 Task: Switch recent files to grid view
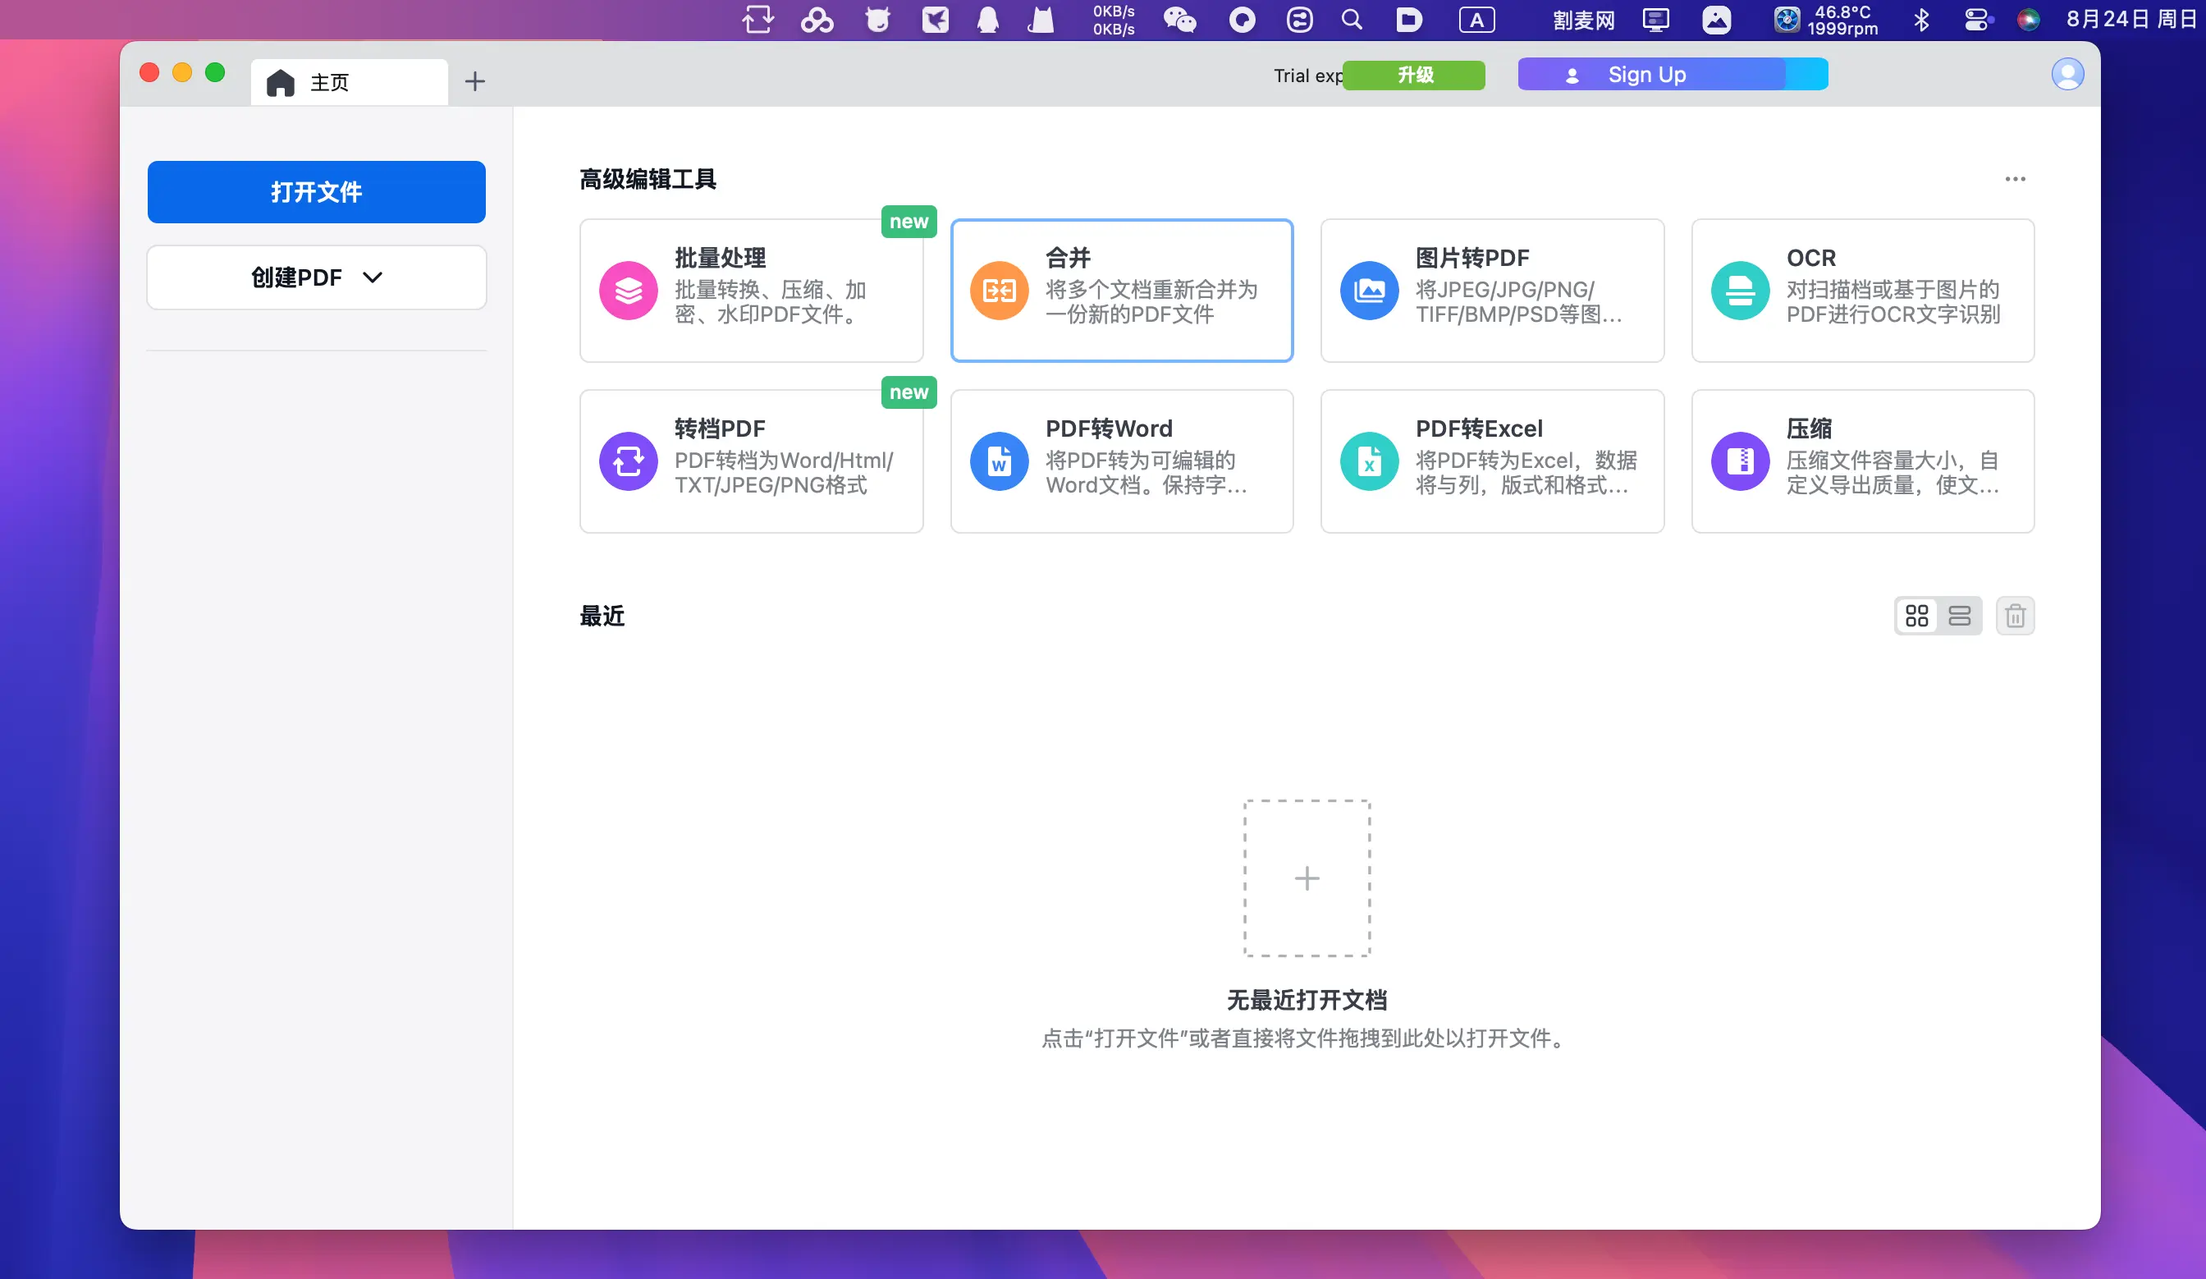[1916, 616]
